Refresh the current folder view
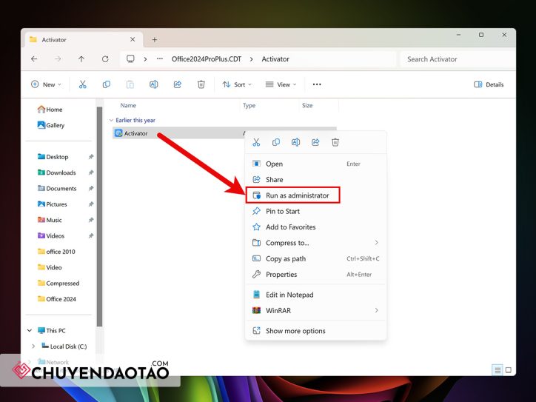536x402 pixels. [105, 58]
